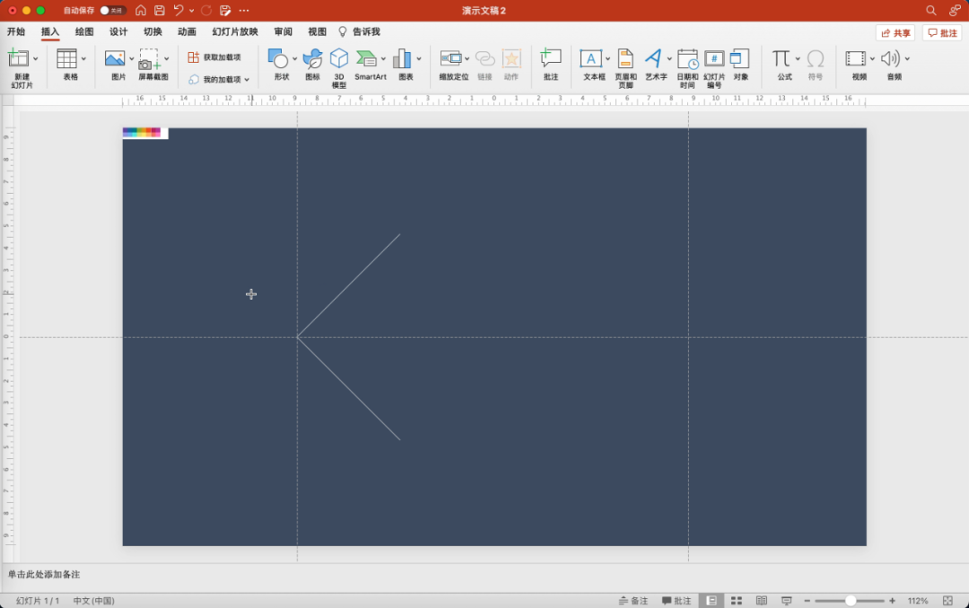
Task: Click 获取加载项 get add-ins button
Action: [214, 56]
